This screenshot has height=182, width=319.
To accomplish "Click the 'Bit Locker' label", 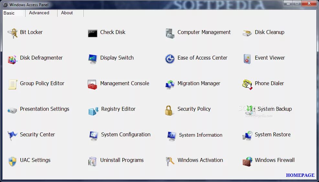I will [31, 32].
